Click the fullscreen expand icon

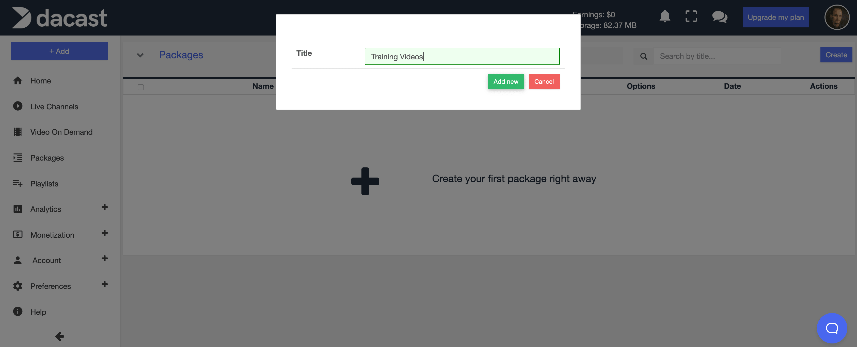(691, 16)
